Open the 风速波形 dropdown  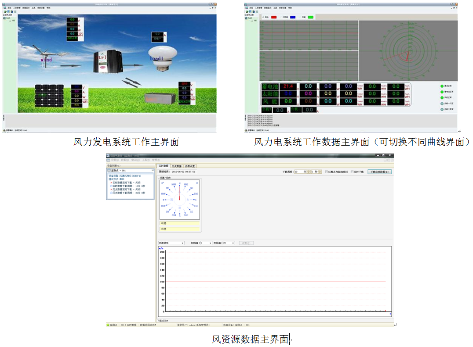tap(171, 243)
